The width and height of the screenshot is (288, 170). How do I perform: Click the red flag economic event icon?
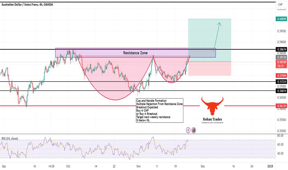tap(193, 130)
